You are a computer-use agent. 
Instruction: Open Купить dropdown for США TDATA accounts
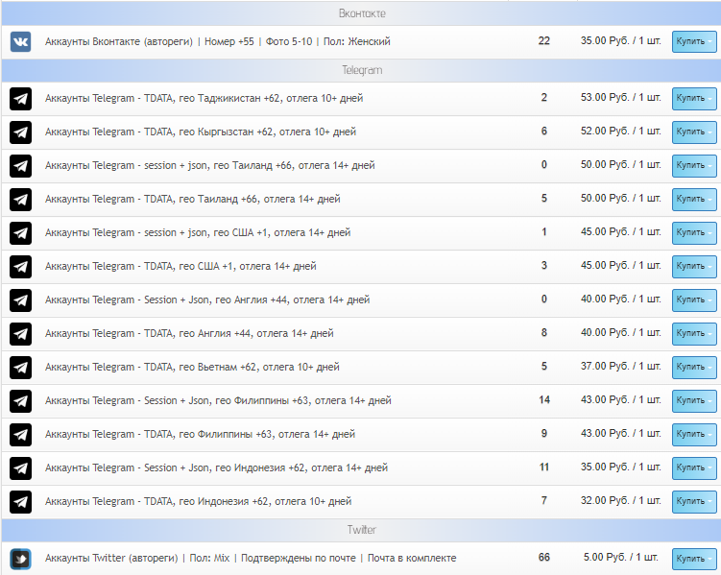(694, 266)
